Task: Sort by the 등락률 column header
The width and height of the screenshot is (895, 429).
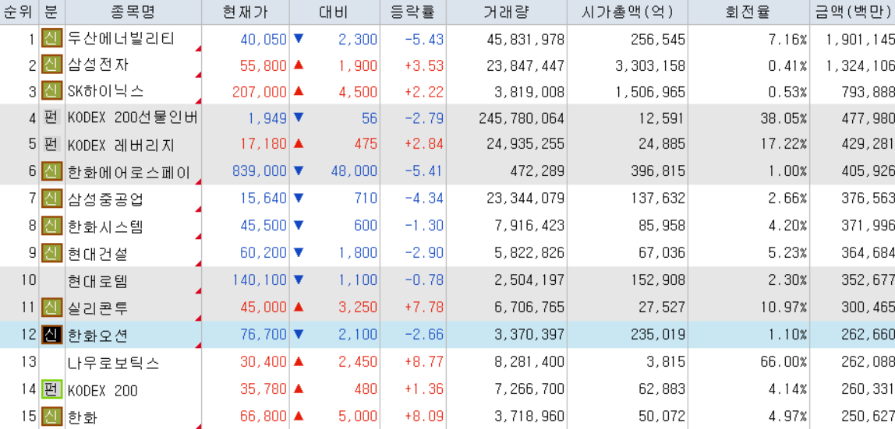Action: point(413,12)
